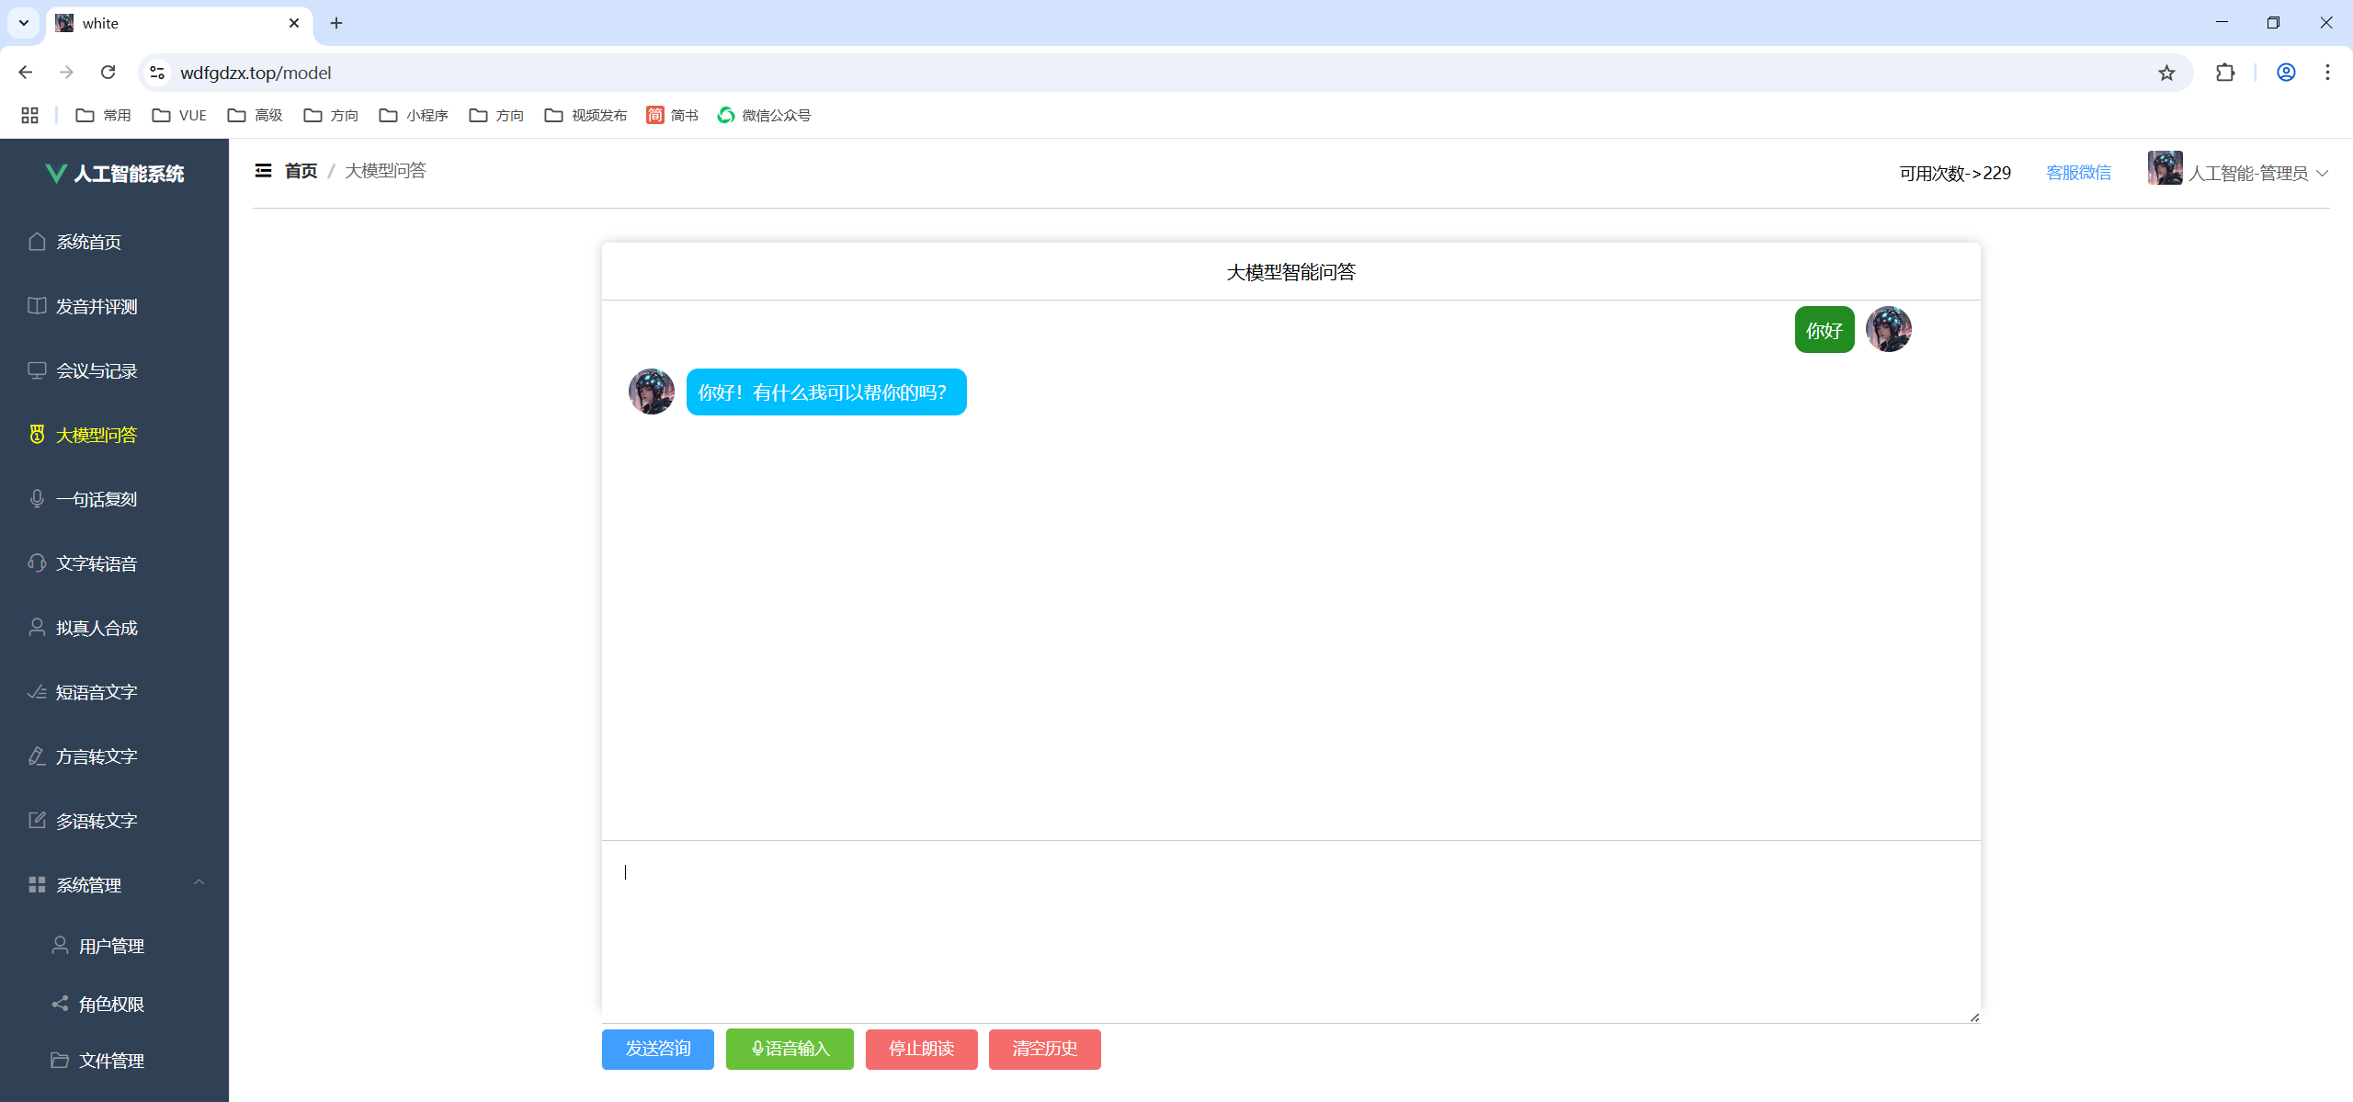This screenshot has height=1102, width=2353.
Task: Click the user avatar next to 你好 bubble
Action: (x=1889, y=329)
